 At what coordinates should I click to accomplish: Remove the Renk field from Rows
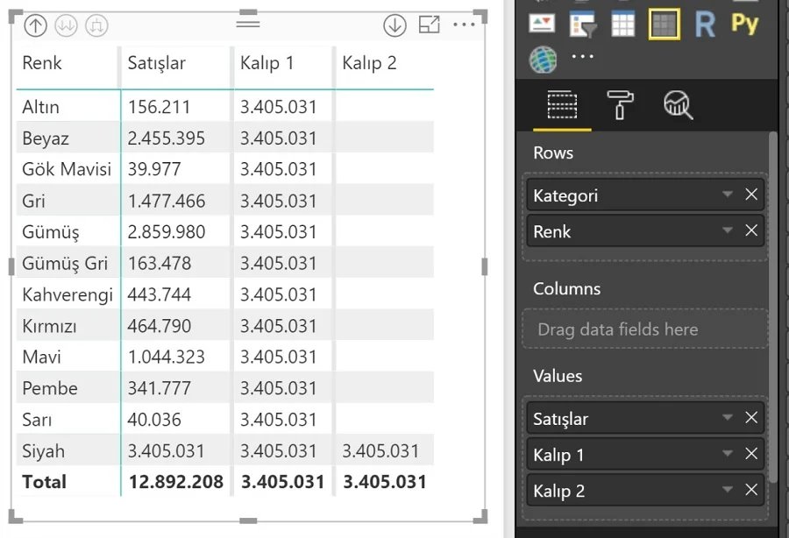(751, 231)
